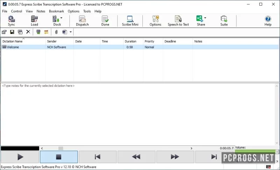Click the Play button
Screen dimensions: 280x170
click(20, 157)
